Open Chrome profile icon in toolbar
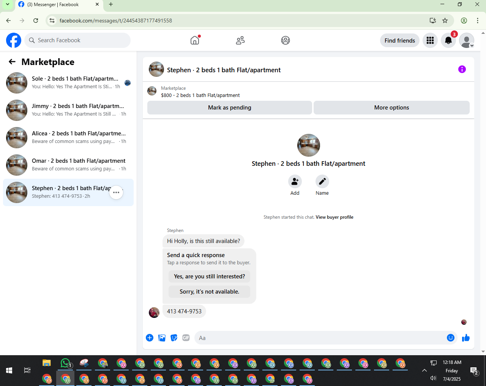Image resolution: width=486 pixels, height=386 pixels. click(x=464, y=21)
